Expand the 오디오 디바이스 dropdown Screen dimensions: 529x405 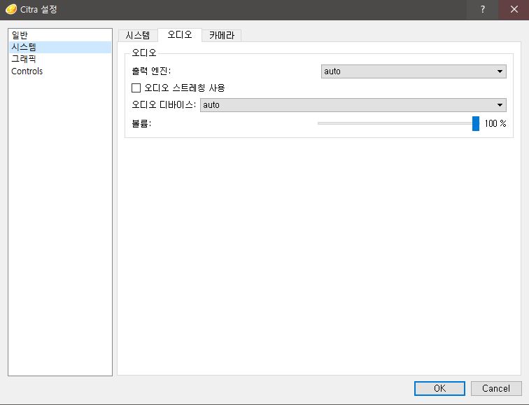[353, 105]
